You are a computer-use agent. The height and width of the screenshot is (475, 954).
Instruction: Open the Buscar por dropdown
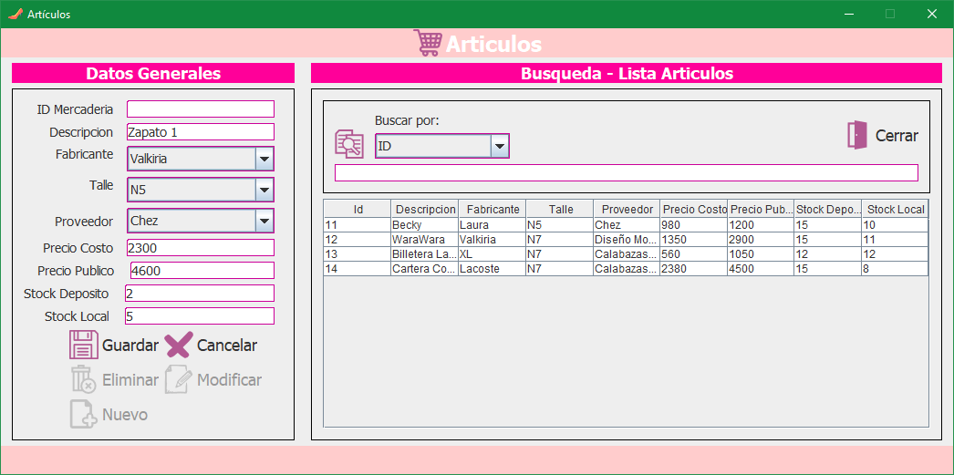point(499,146)
